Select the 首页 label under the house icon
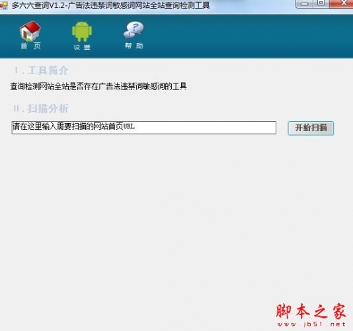353x331 pixels. [x=30, y=46]
